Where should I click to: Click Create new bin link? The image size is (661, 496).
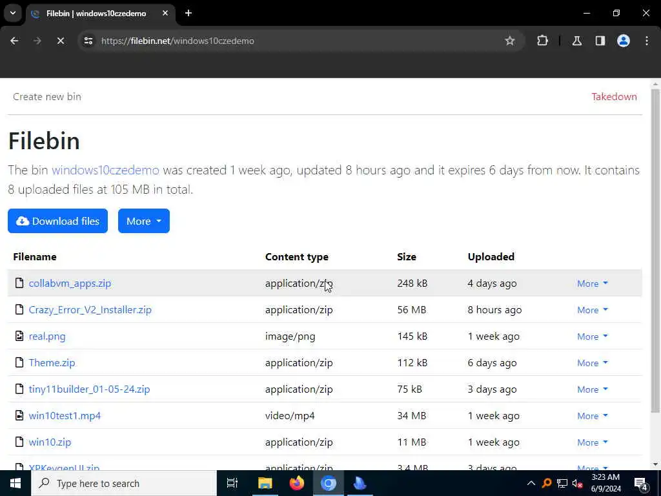tap(47, 97)
